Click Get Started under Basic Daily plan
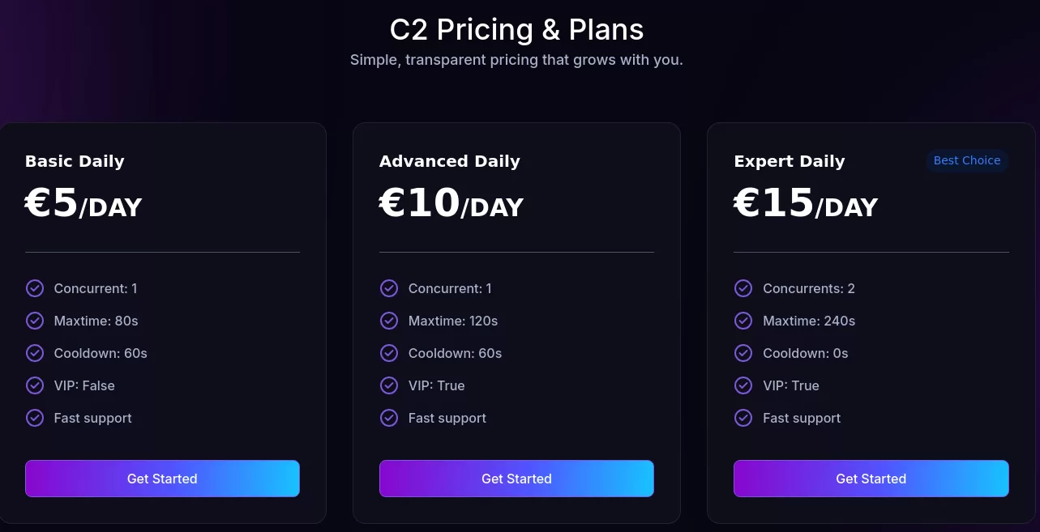 [x=162, y=479]
